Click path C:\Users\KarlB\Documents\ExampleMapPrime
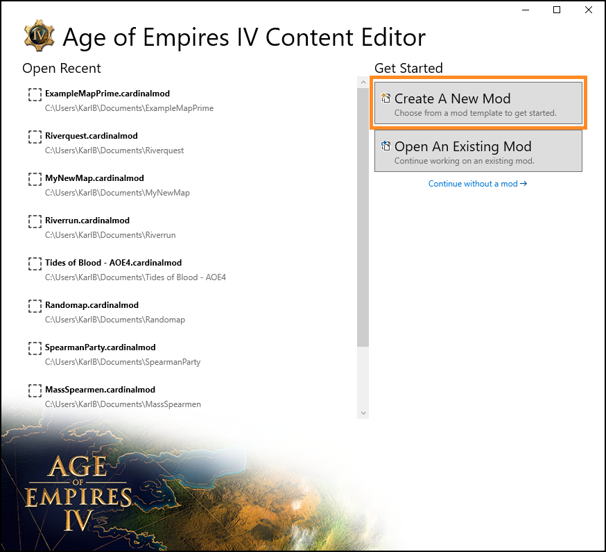The width and height of the screenshot is (606, 552). 129,108
